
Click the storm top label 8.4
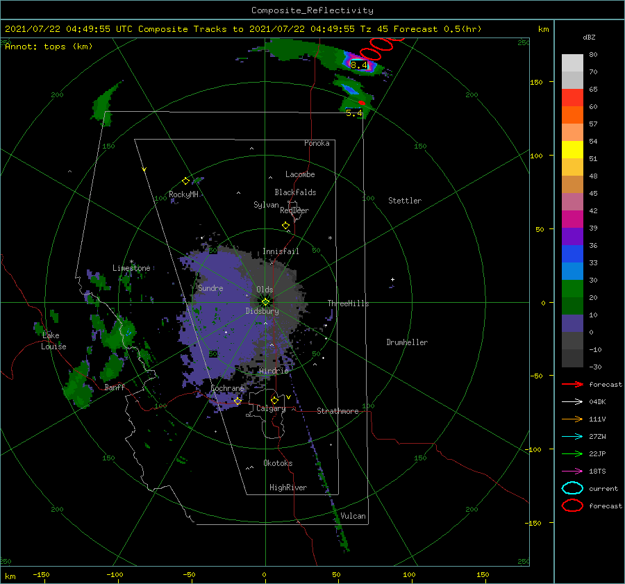(x=358, y=65)
